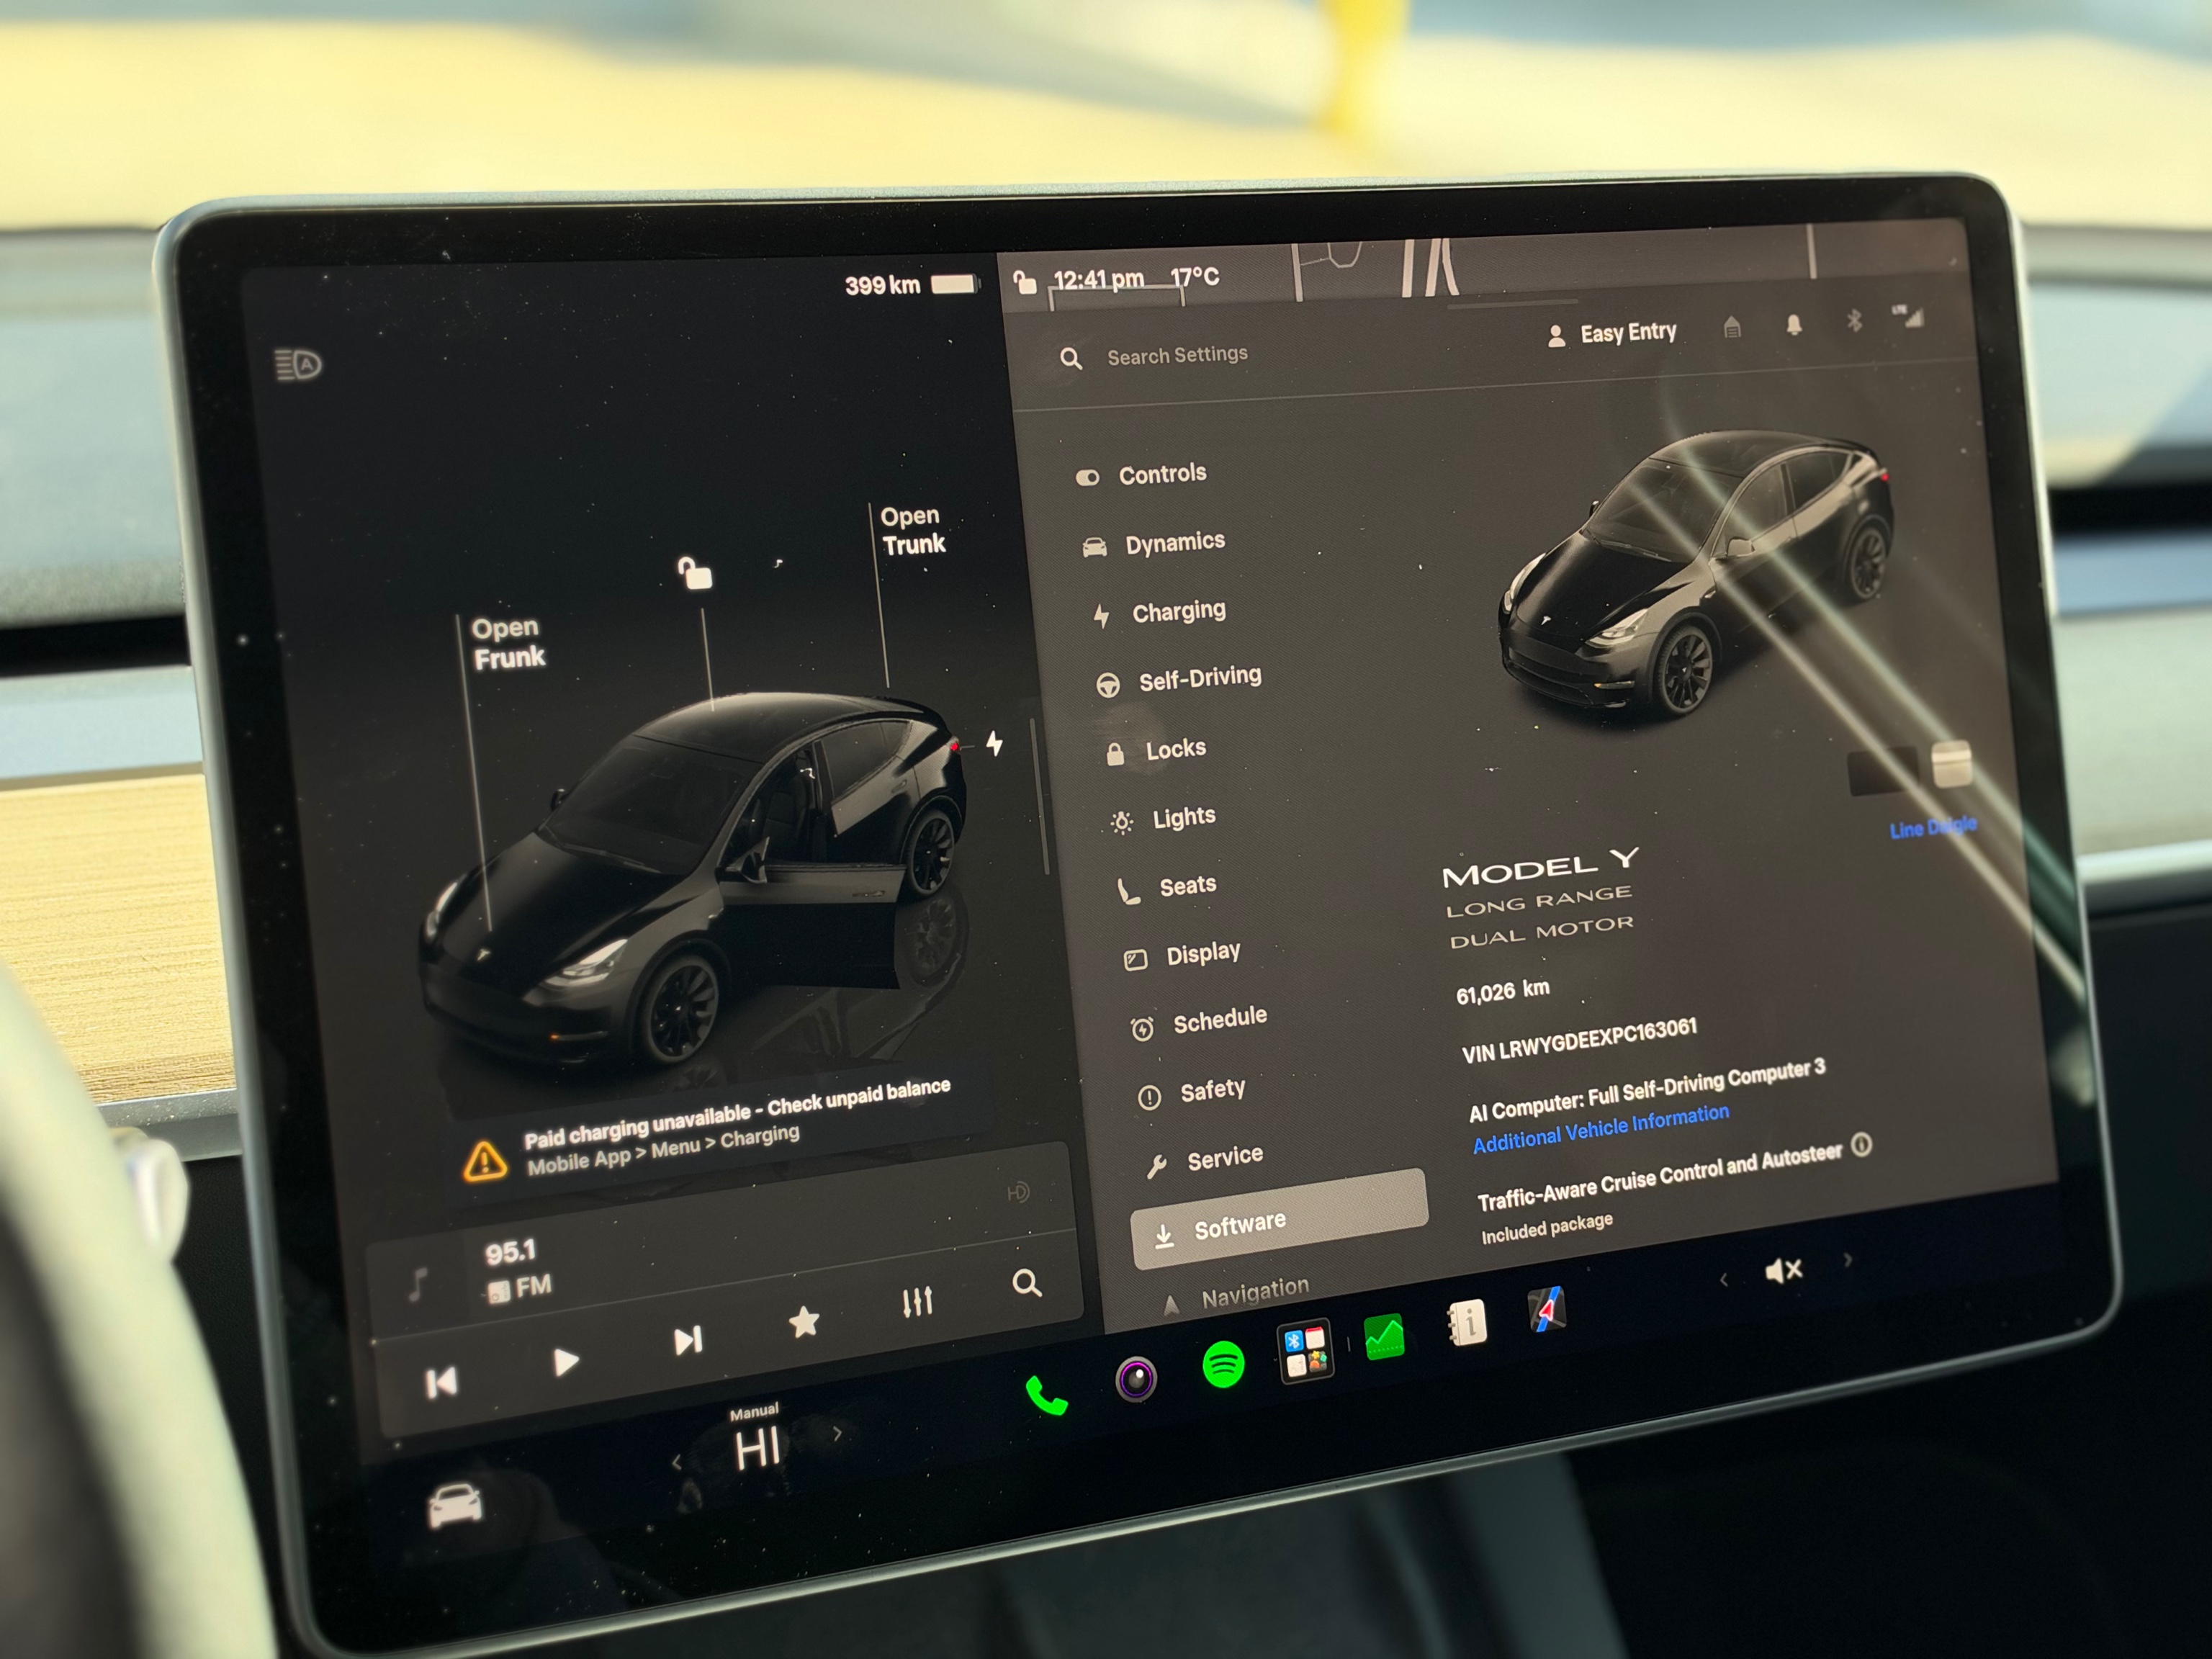The image size is (2212, 1659).
Task: Select the Software menu item
Action: [1279, 1218]
